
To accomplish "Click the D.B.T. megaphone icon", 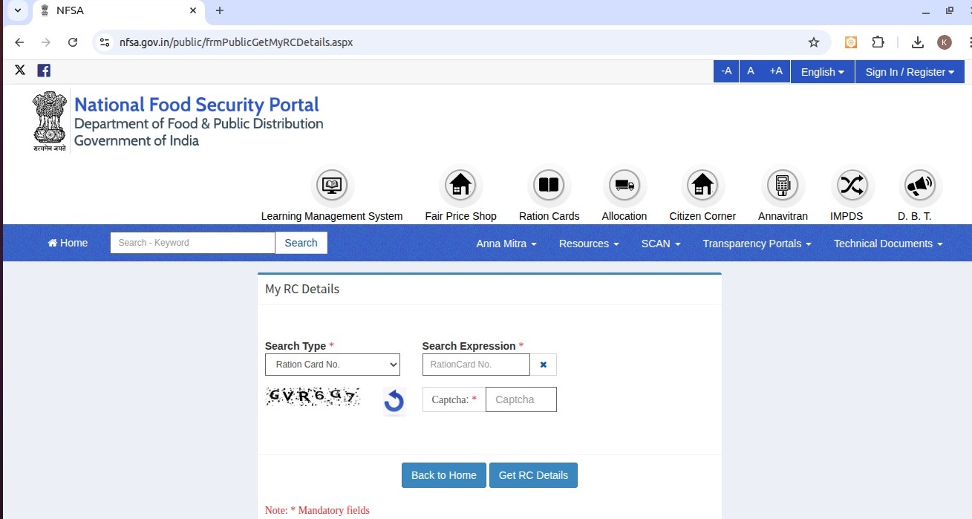I will 919,186.
